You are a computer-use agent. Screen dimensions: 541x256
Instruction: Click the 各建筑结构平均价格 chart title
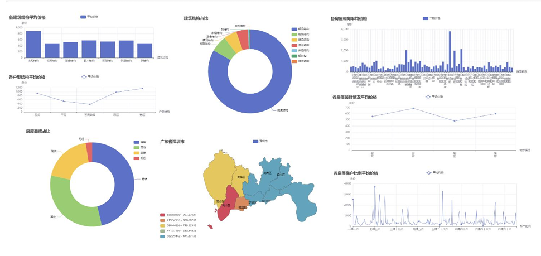click(27, 17)
